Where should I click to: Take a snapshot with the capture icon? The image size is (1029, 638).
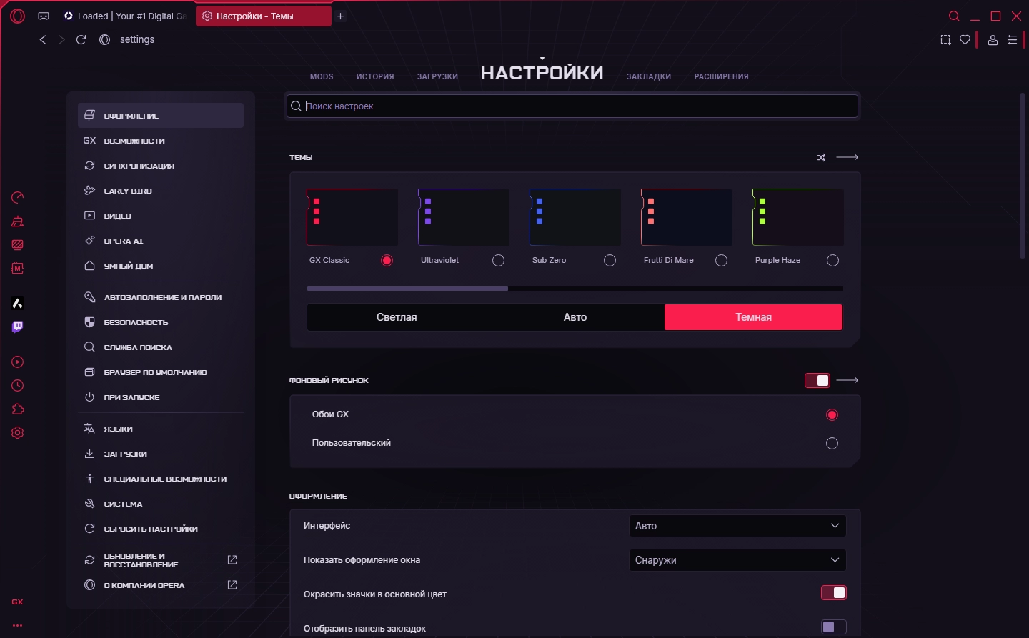(x=945, y=40)
